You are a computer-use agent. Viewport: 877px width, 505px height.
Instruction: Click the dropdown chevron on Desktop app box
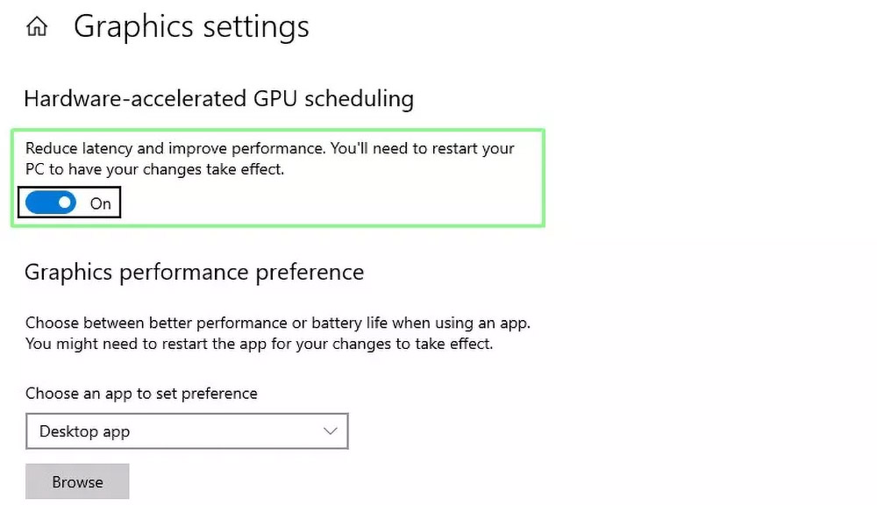[x=330, y=431]
